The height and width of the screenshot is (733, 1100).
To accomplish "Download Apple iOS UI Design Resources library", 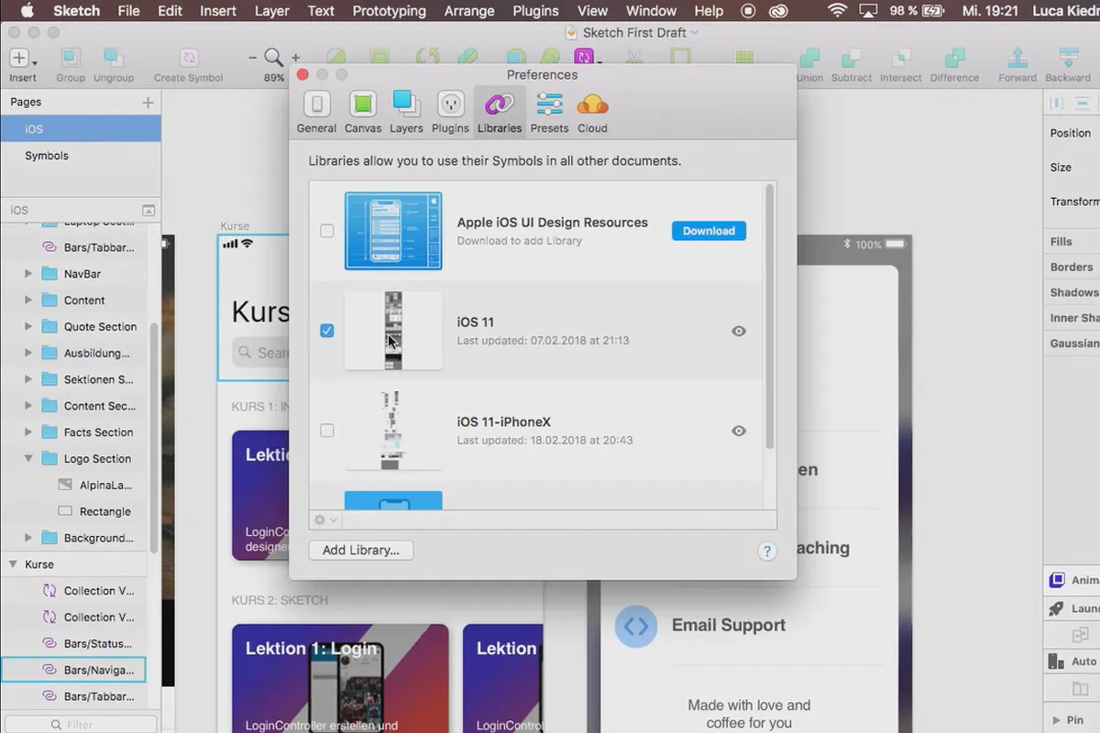I will pos(709,231).
